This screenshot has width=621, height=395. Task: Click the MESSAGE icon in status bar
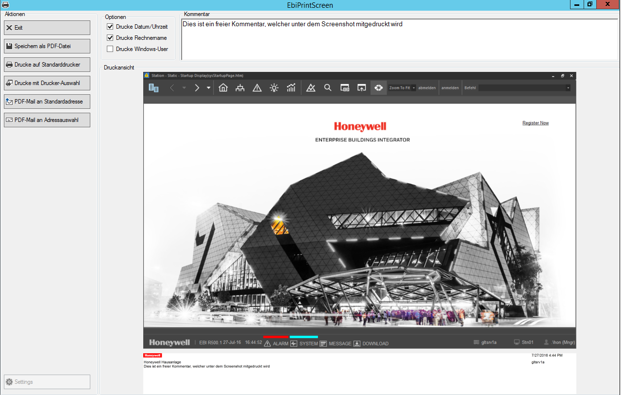[x=323, y=343]
